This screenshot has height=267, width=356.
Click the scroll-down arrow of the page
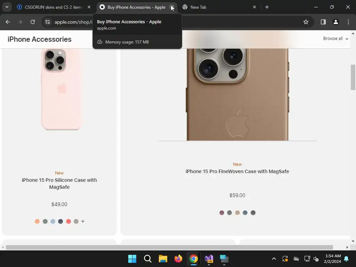[353, 241]
